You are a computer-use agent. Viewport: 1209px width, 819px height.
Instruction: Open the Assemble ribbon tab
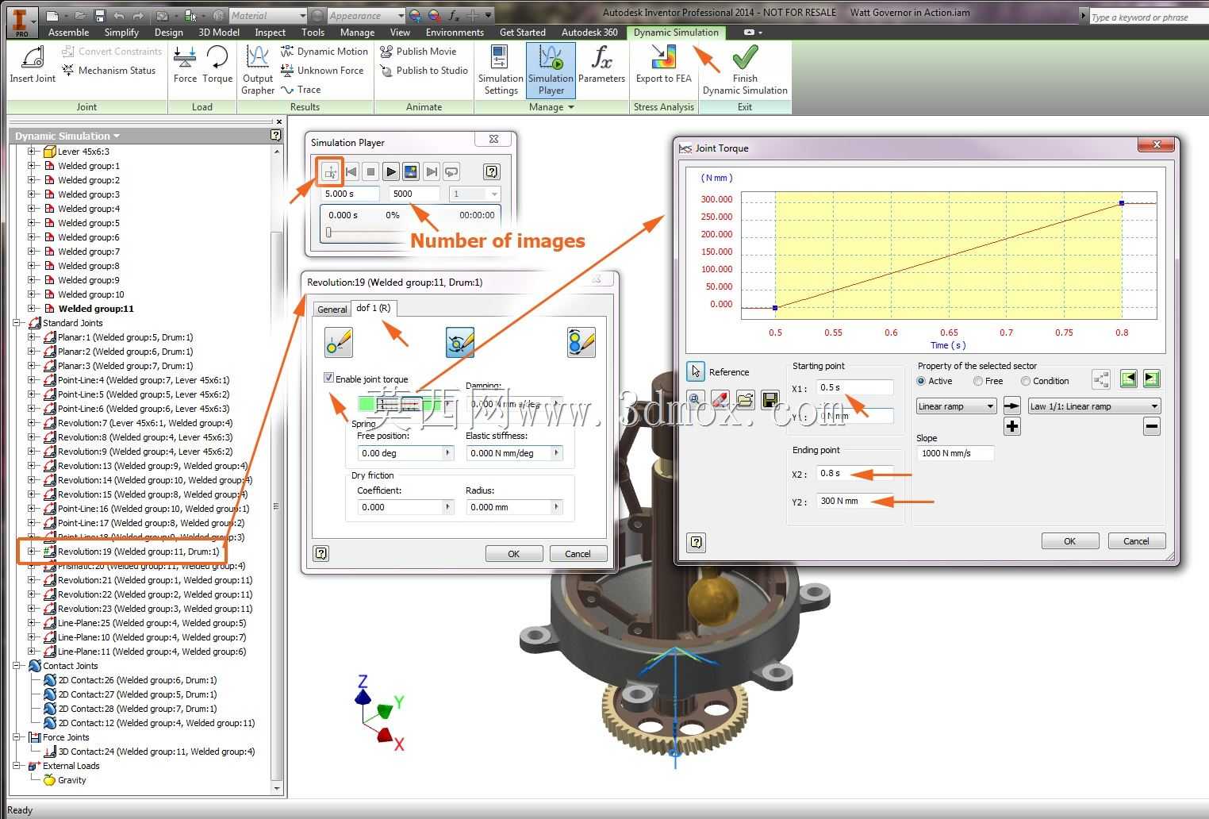pos(68,33)
